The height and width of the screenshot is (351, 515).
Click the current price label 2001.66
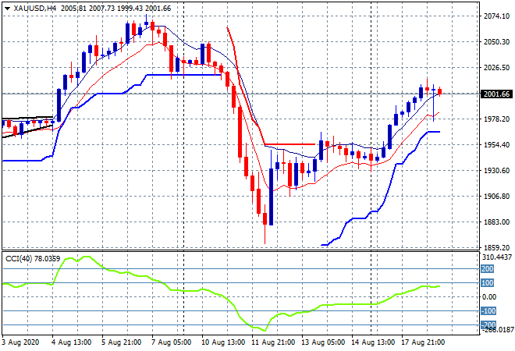[497, 94]
